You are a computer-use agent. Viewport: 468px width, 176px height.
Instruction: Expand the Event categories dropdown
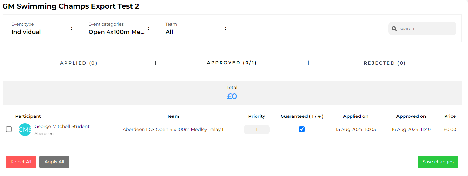pyautogui.click(x=119, y=28)
